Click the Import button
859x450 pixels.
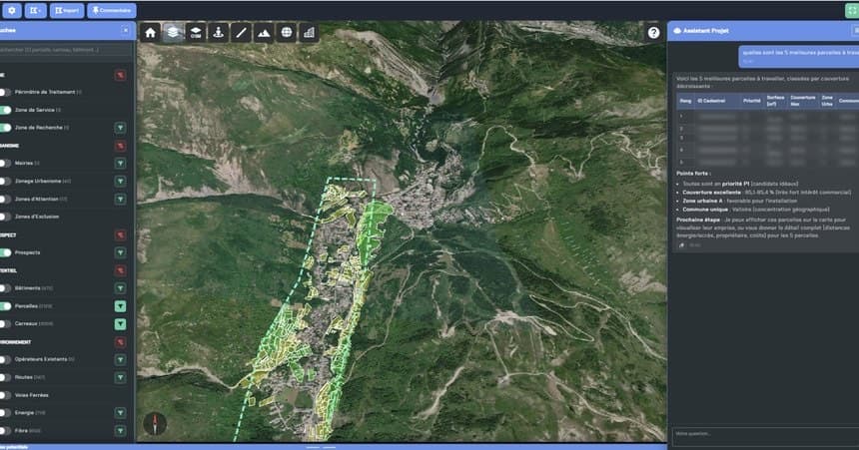(x=67, y=10)
